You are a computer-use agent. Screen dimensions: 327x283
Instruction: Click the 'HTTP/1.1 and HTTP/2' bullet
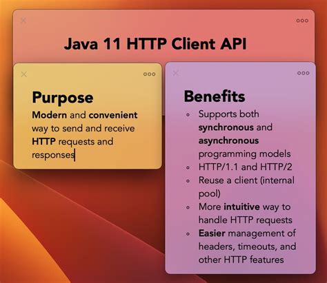pos(246,167)
